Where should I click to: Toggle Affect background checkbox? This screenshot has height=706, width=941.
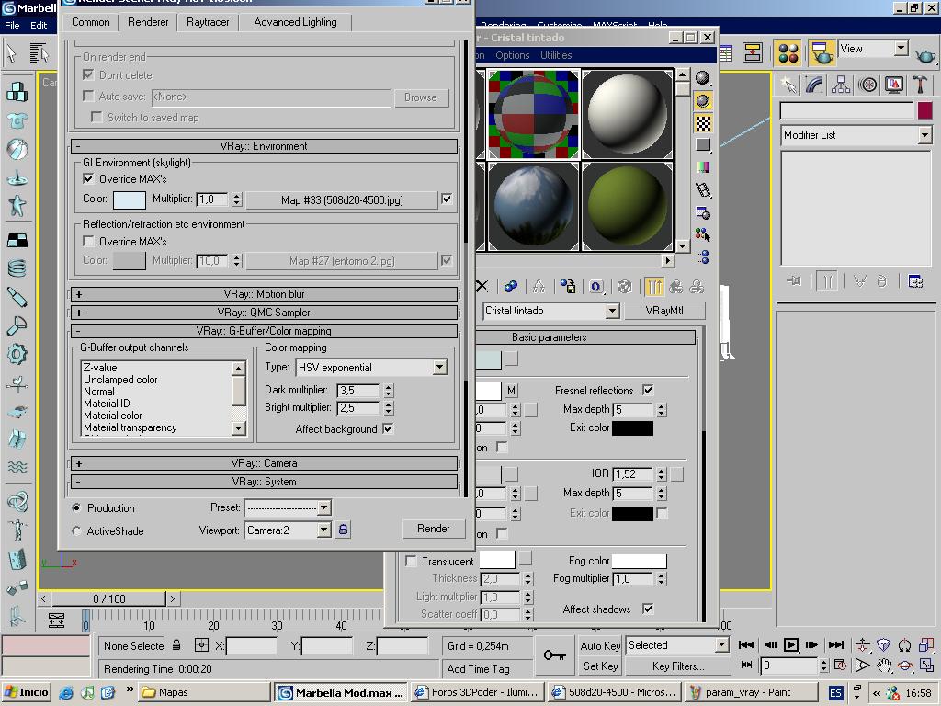pos(388,428)
